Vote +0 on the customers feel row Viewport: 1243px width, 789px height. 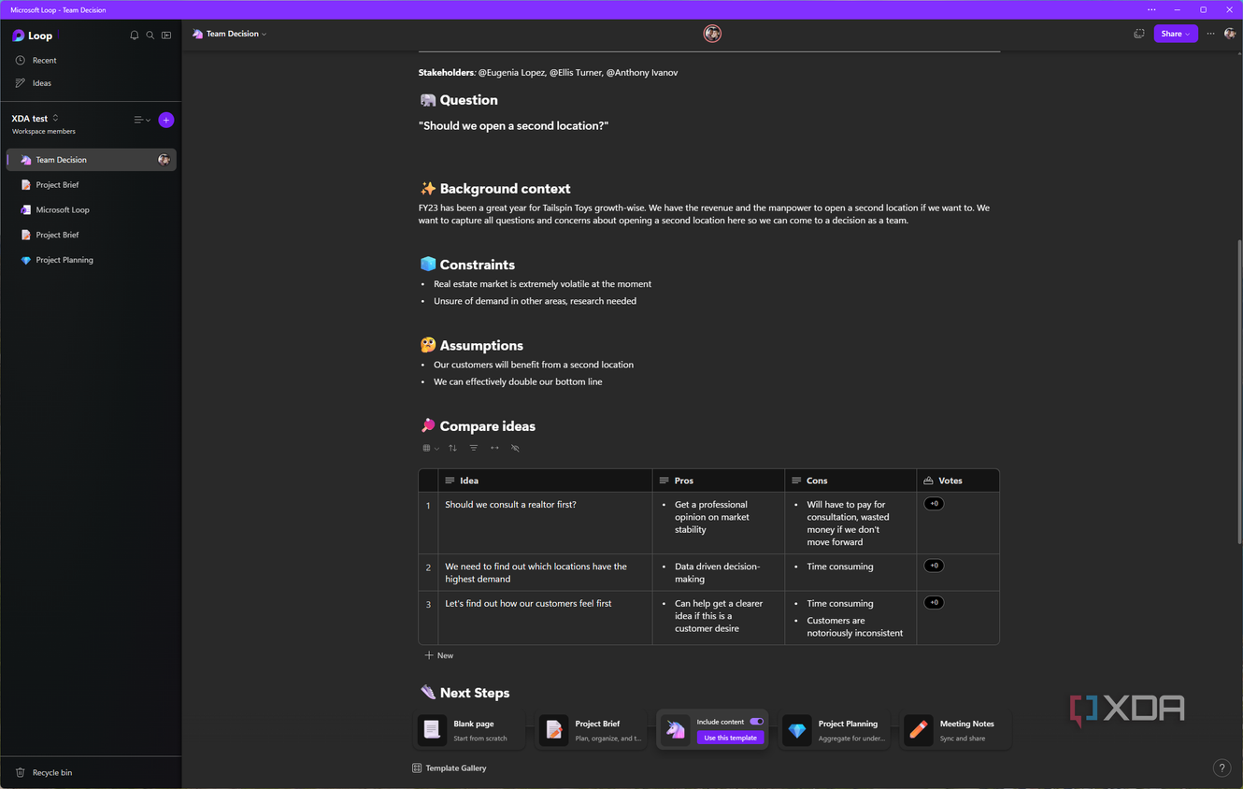(x=934, y=603)
